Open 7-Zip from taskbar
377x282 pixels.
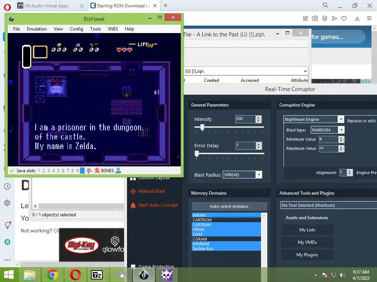point(97,275)
